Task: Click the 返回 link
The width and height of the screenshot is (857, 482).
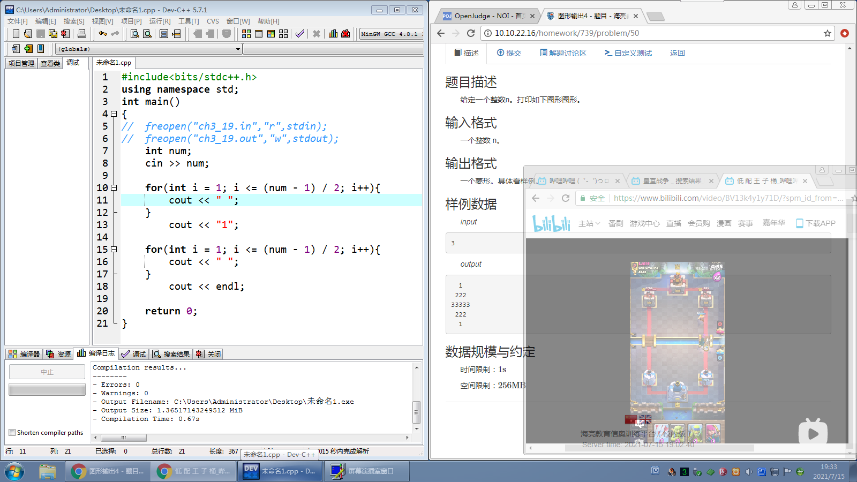Action: pyautogui.click(x=678, y=53)
